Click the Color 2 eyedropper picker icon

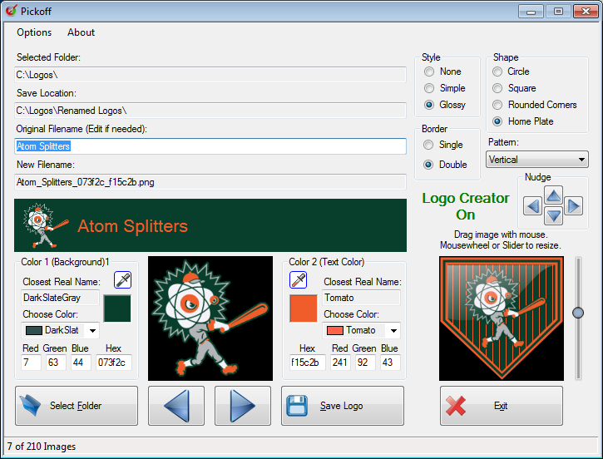299,279
